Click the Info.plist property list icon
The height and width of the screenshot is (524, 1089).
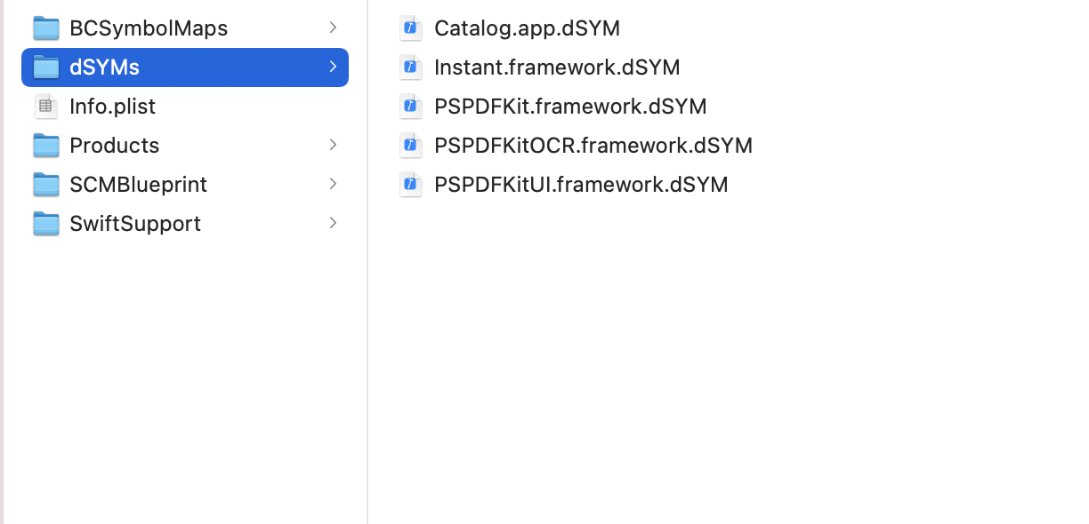click(45, 106)
